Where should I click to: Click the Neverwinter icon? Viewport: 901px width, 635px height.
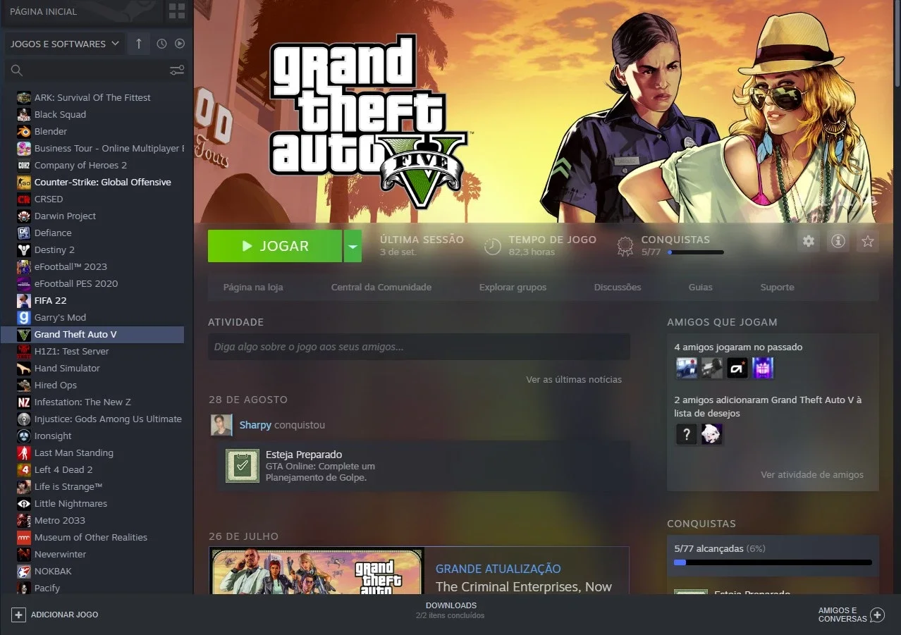pos(24,554)
